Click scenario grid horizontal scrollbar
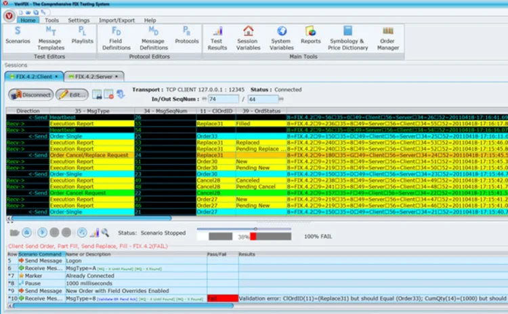 [123, 306]
